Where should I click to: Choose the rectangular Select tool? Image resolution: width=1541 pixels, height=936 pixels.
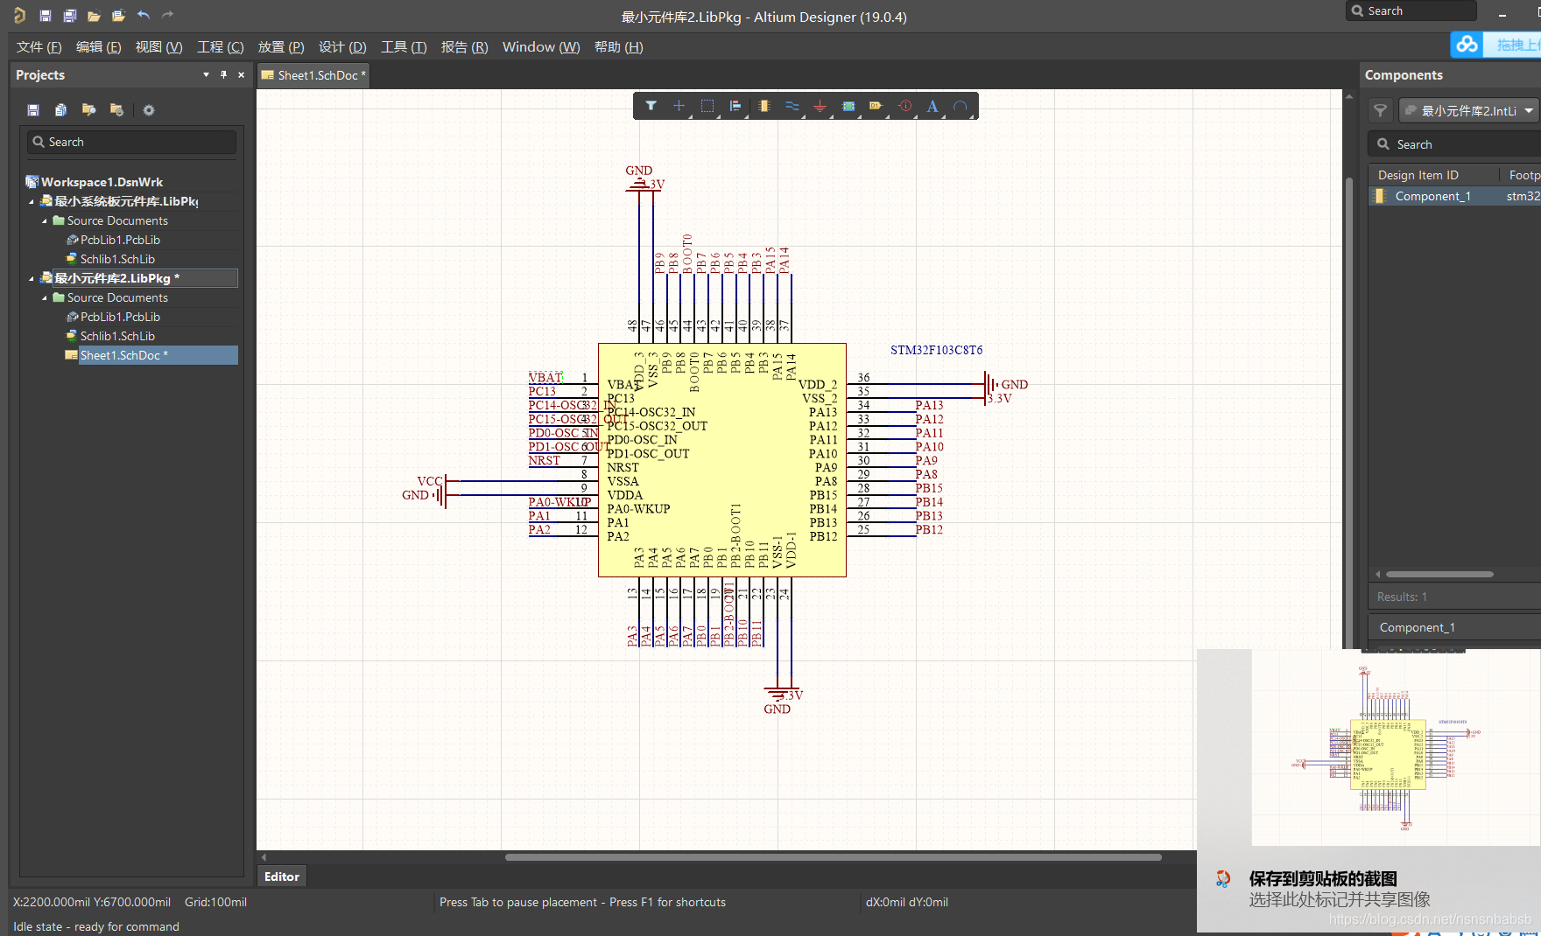tap(707, 106)
